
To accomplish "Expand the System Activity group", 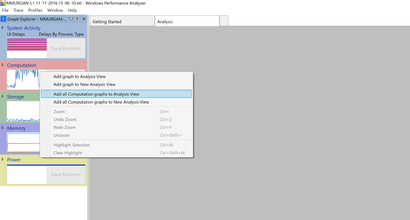I will [x=3, y=28].
